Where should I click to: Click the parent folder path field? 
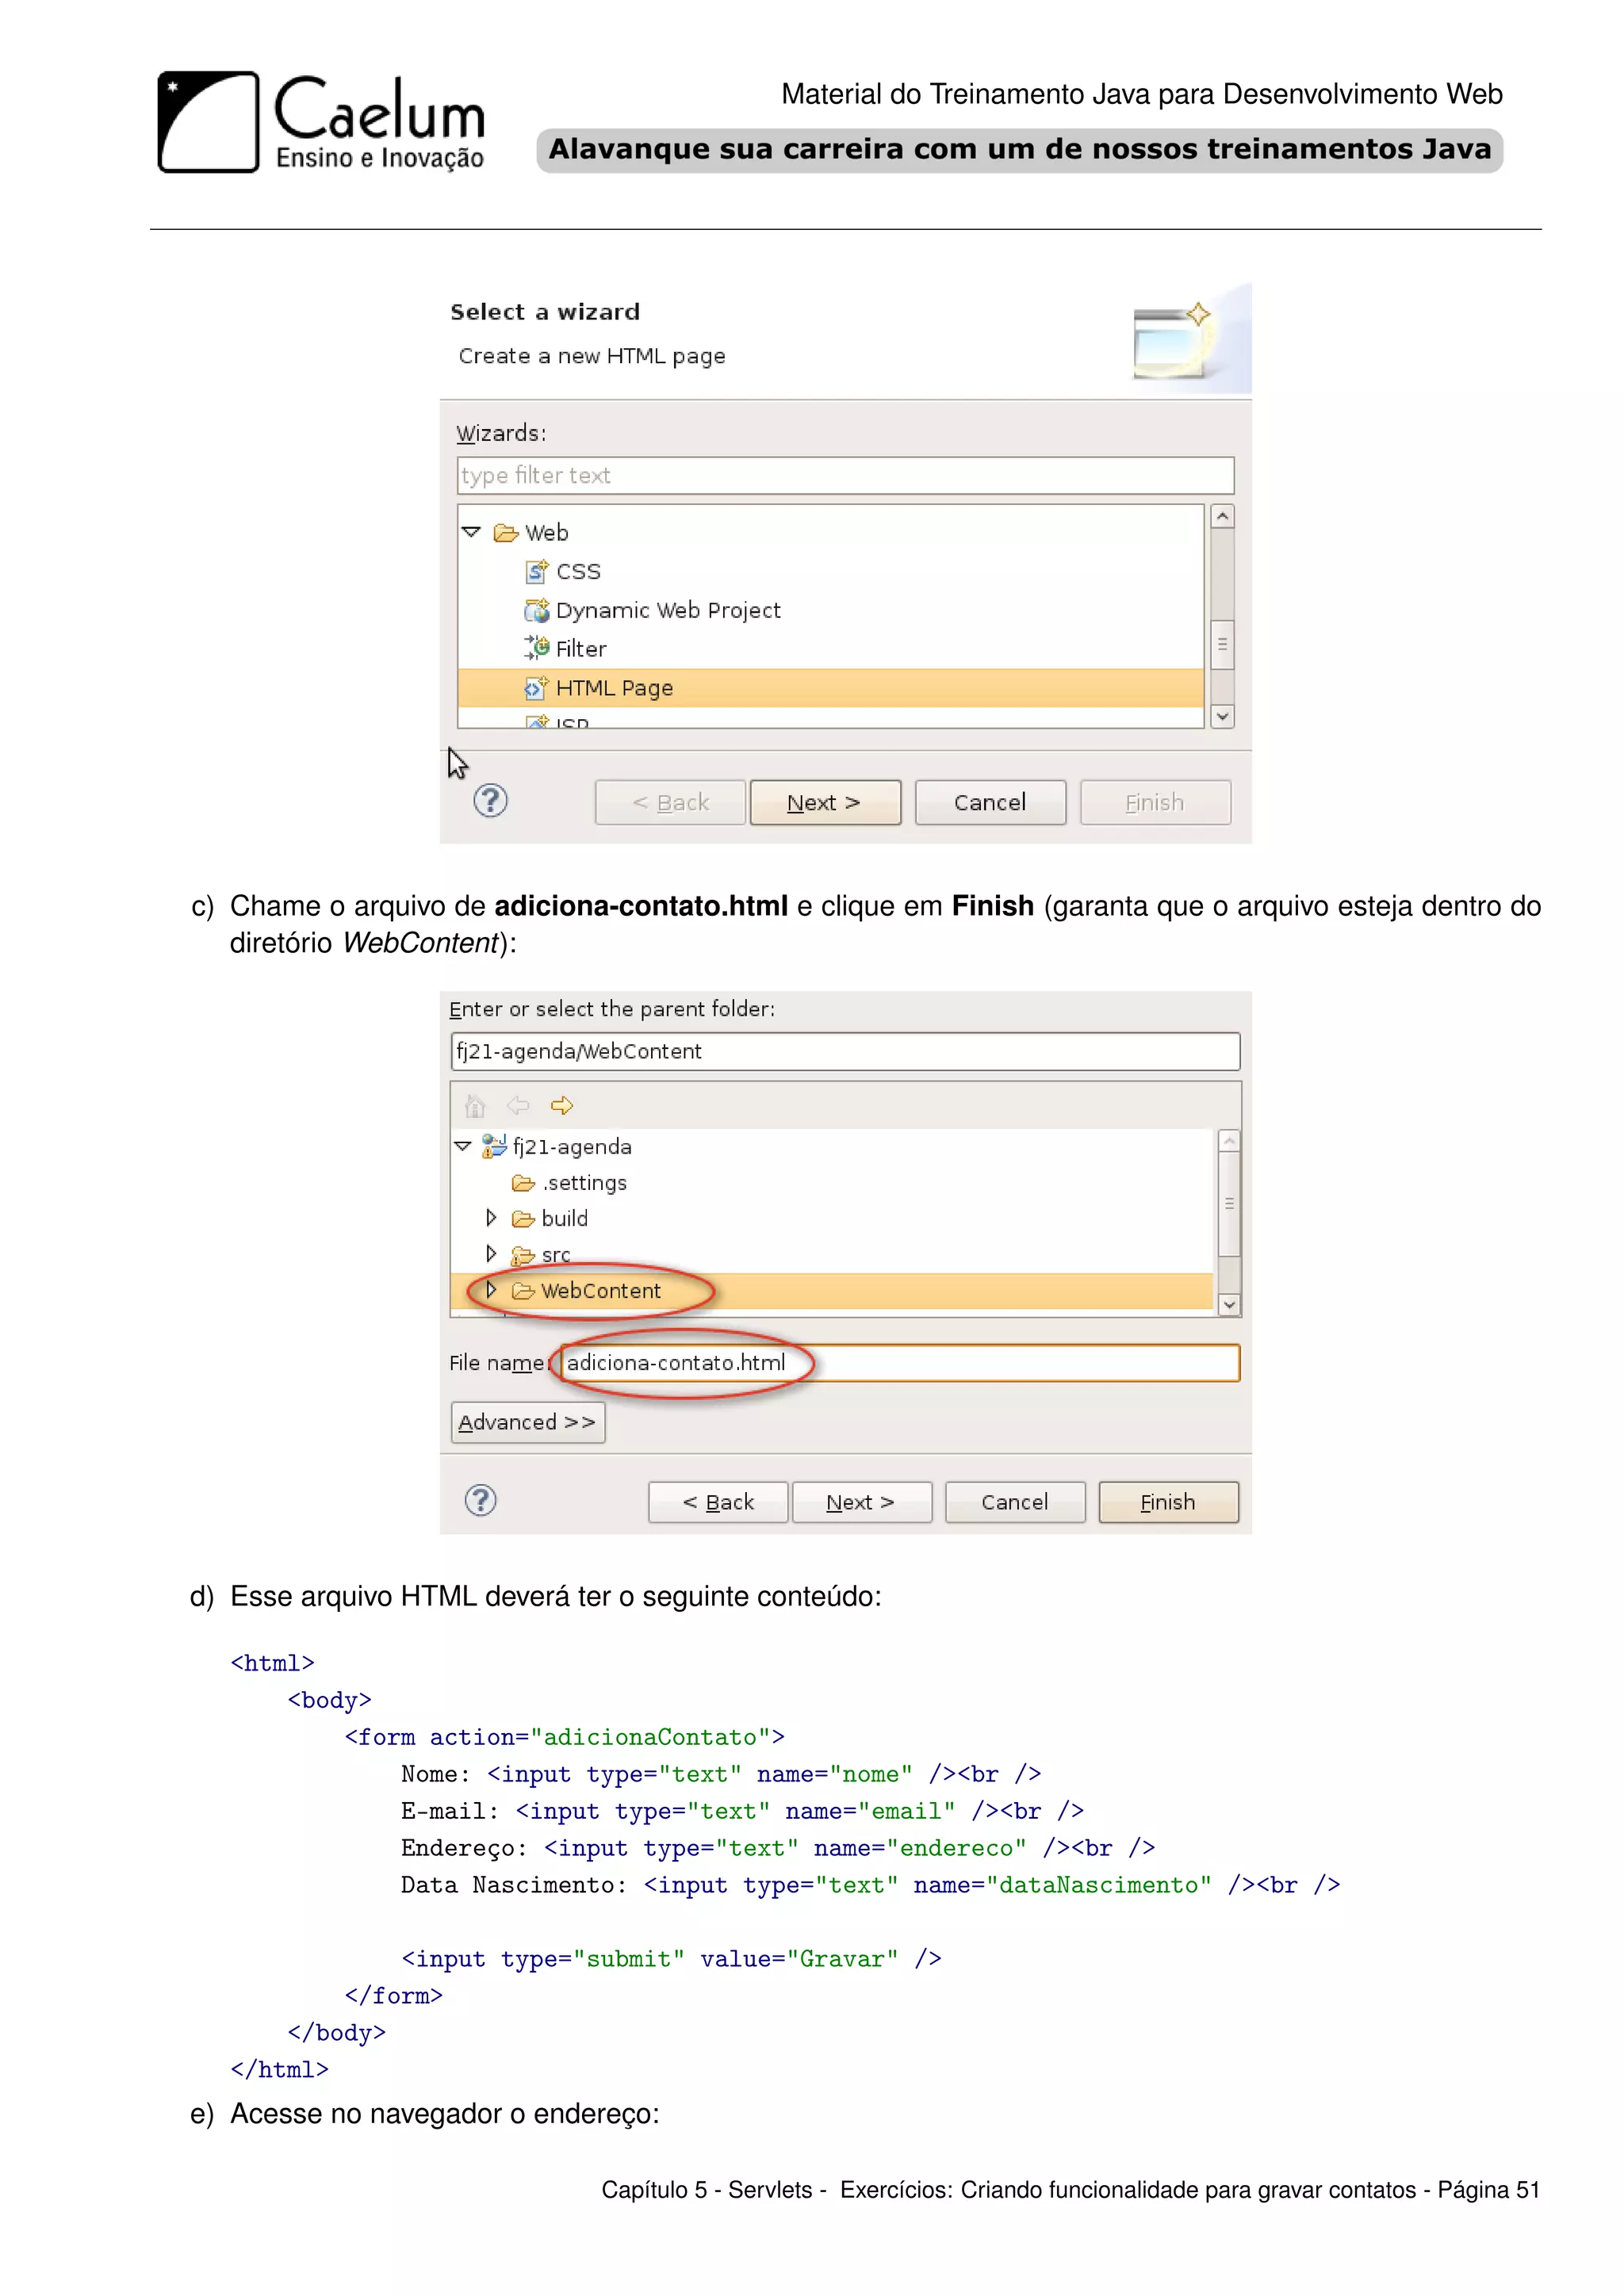coord(846,1051)
